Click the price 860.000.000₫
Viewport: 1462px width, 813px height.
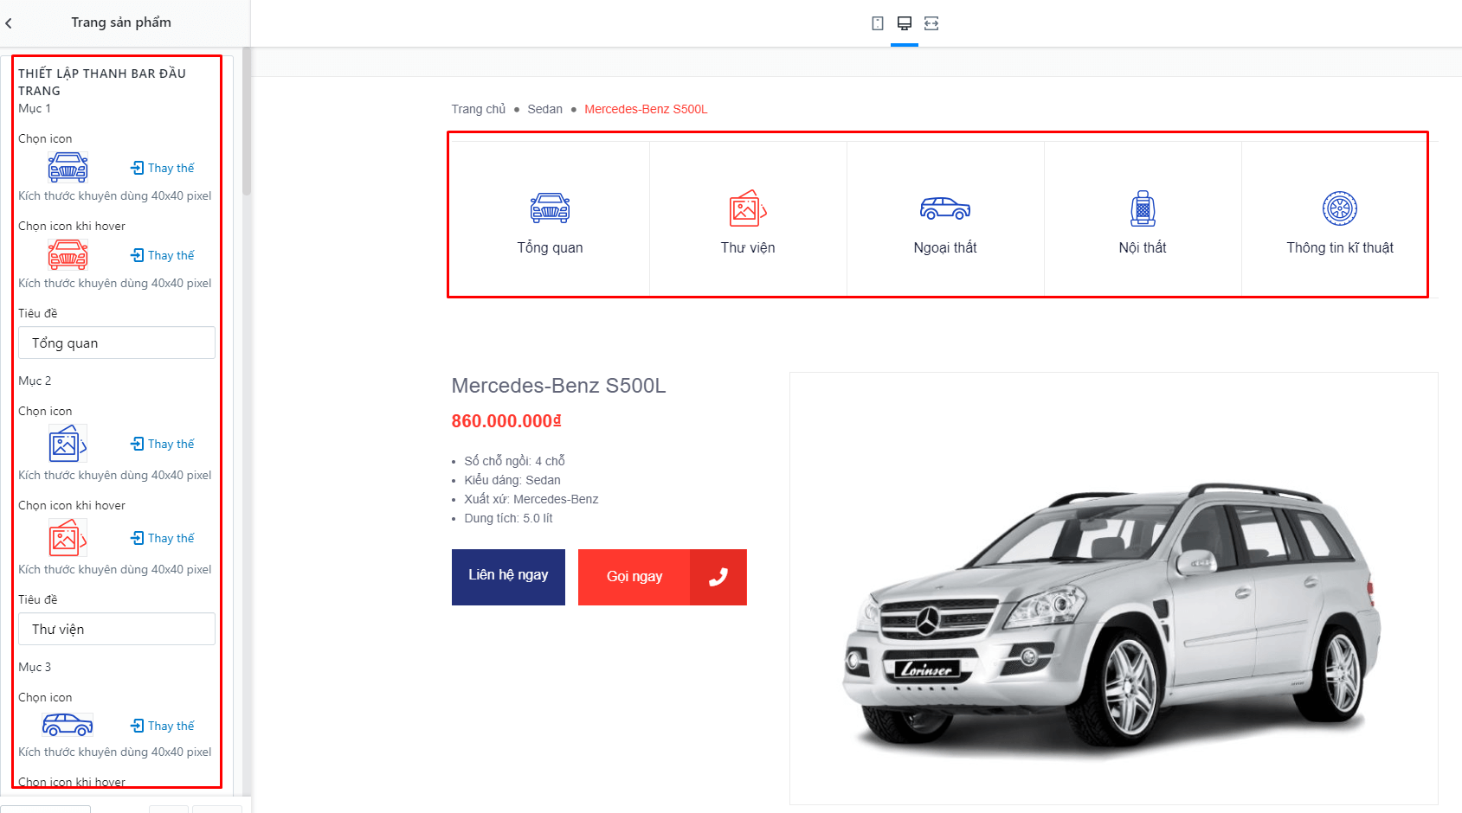[x=506, y=421]
